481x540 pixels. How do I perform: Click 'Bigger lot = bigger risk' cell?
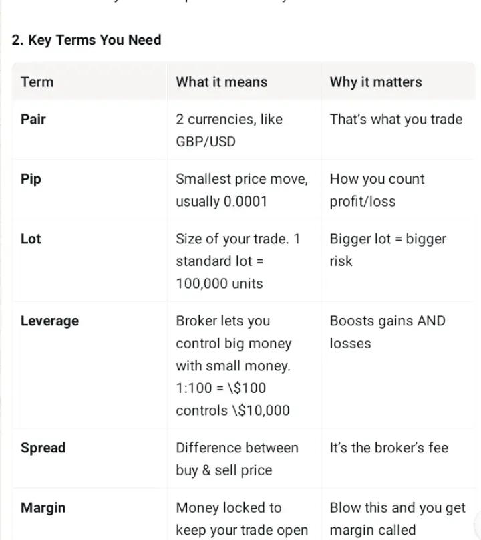click(388, 250)
